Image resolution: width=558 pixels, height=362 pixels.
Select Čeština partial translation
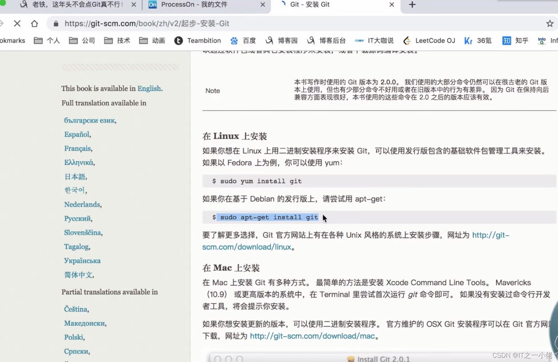[76, 309]
